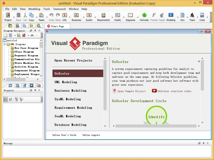Collapse the UML Diagrams tree node
This screenshot has height=160, width=214.
[5, 44]
